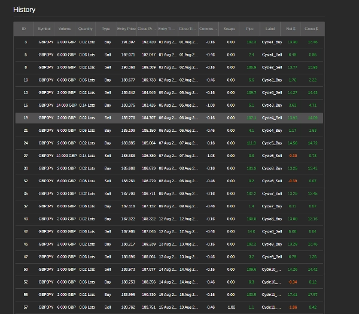Image resolution: width=359 pixels, height=314 pixels.
Task: Select the Cycle5_Sell label cell
Action: pos(272,156)
